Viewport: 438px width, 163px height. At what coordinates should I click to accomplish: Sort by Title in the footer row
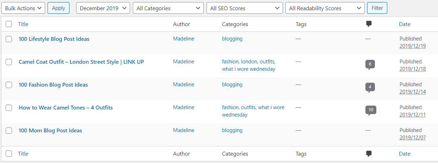click(x=23, y=154)
